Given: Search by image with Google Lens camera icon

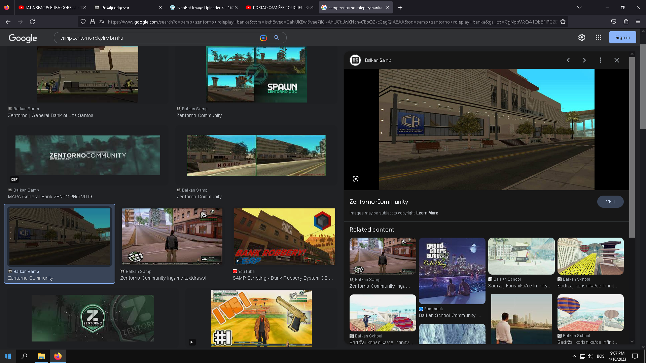Looking at the screenshot, I should [263, 38].
